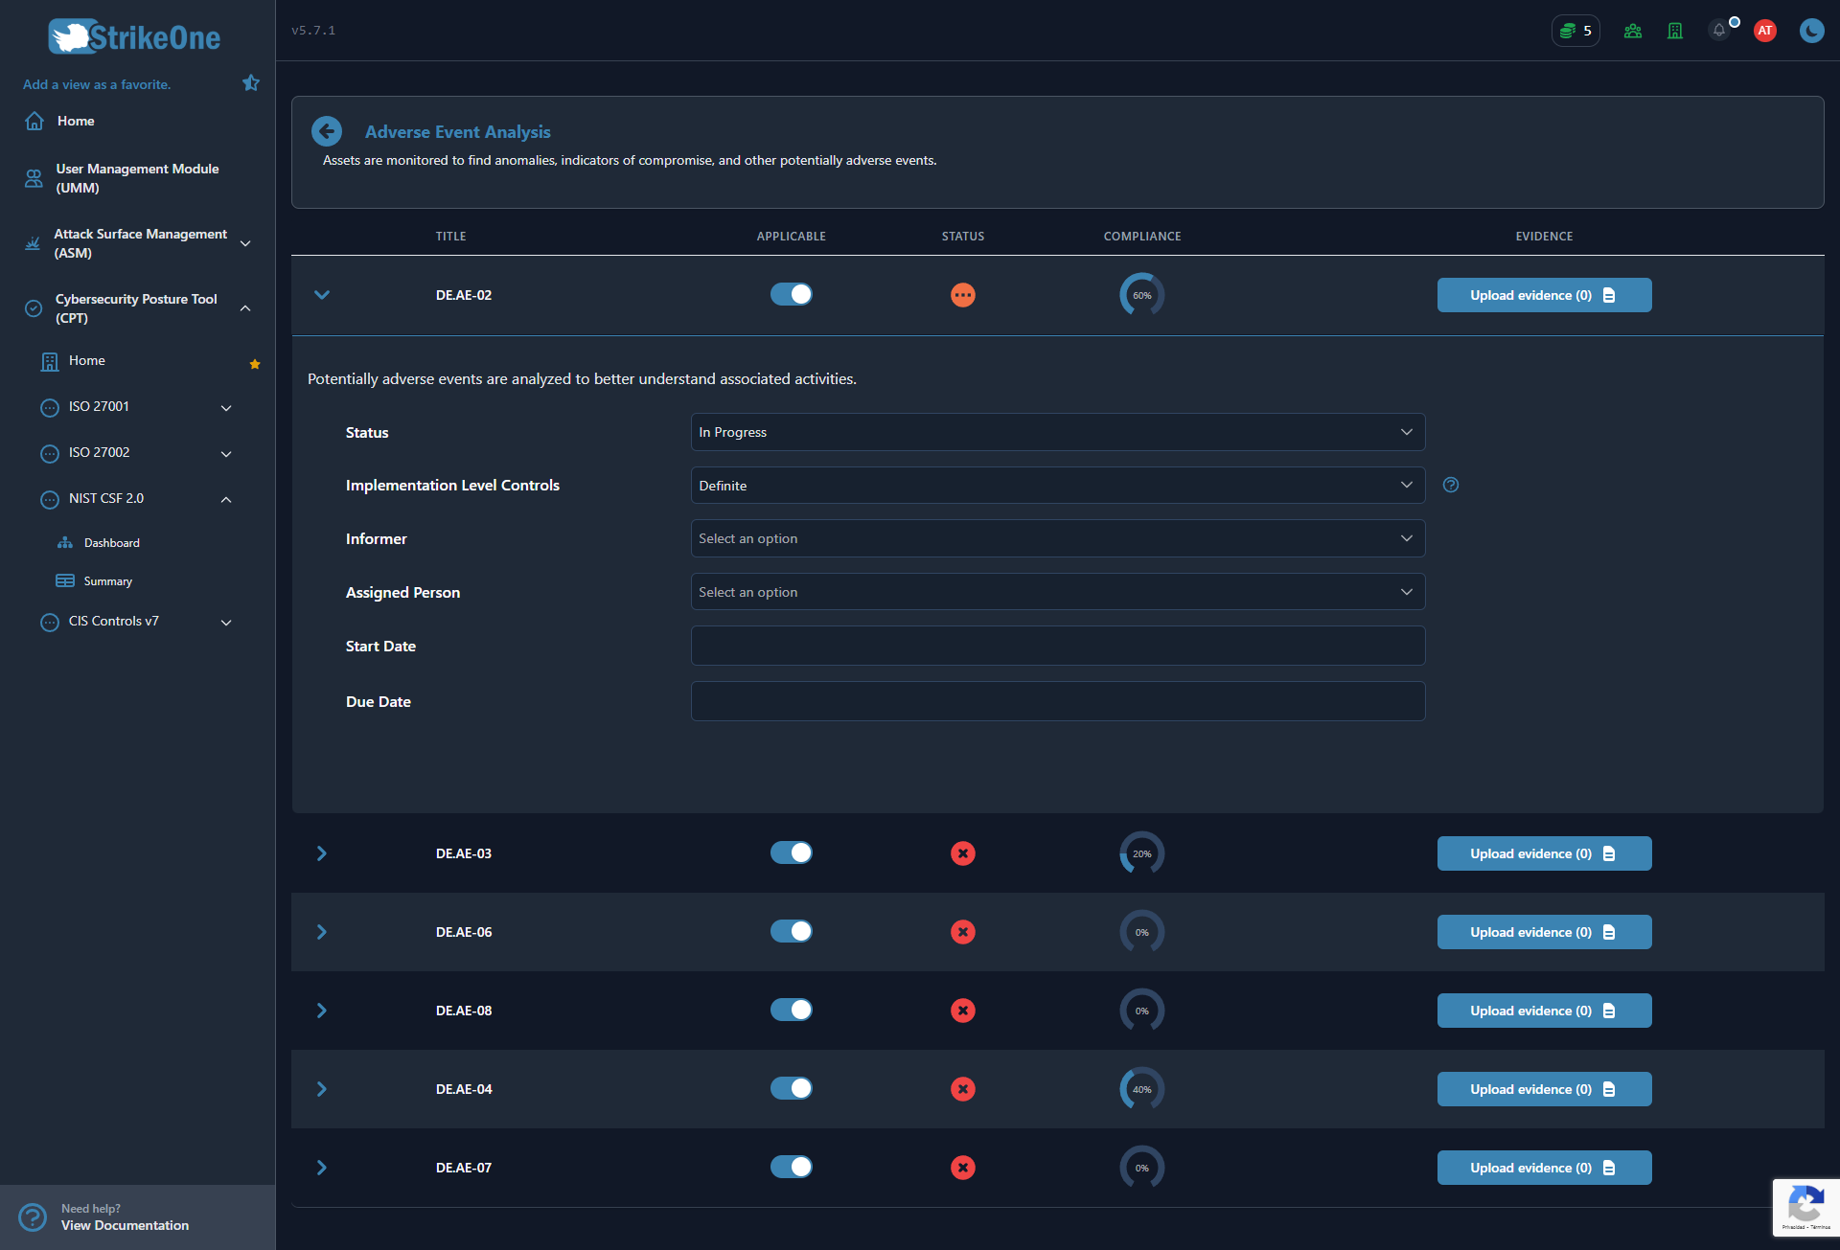Toggle DE.AE-03 applicable switch
This screenshot has height=1250, width=1840.
[792, 852]
